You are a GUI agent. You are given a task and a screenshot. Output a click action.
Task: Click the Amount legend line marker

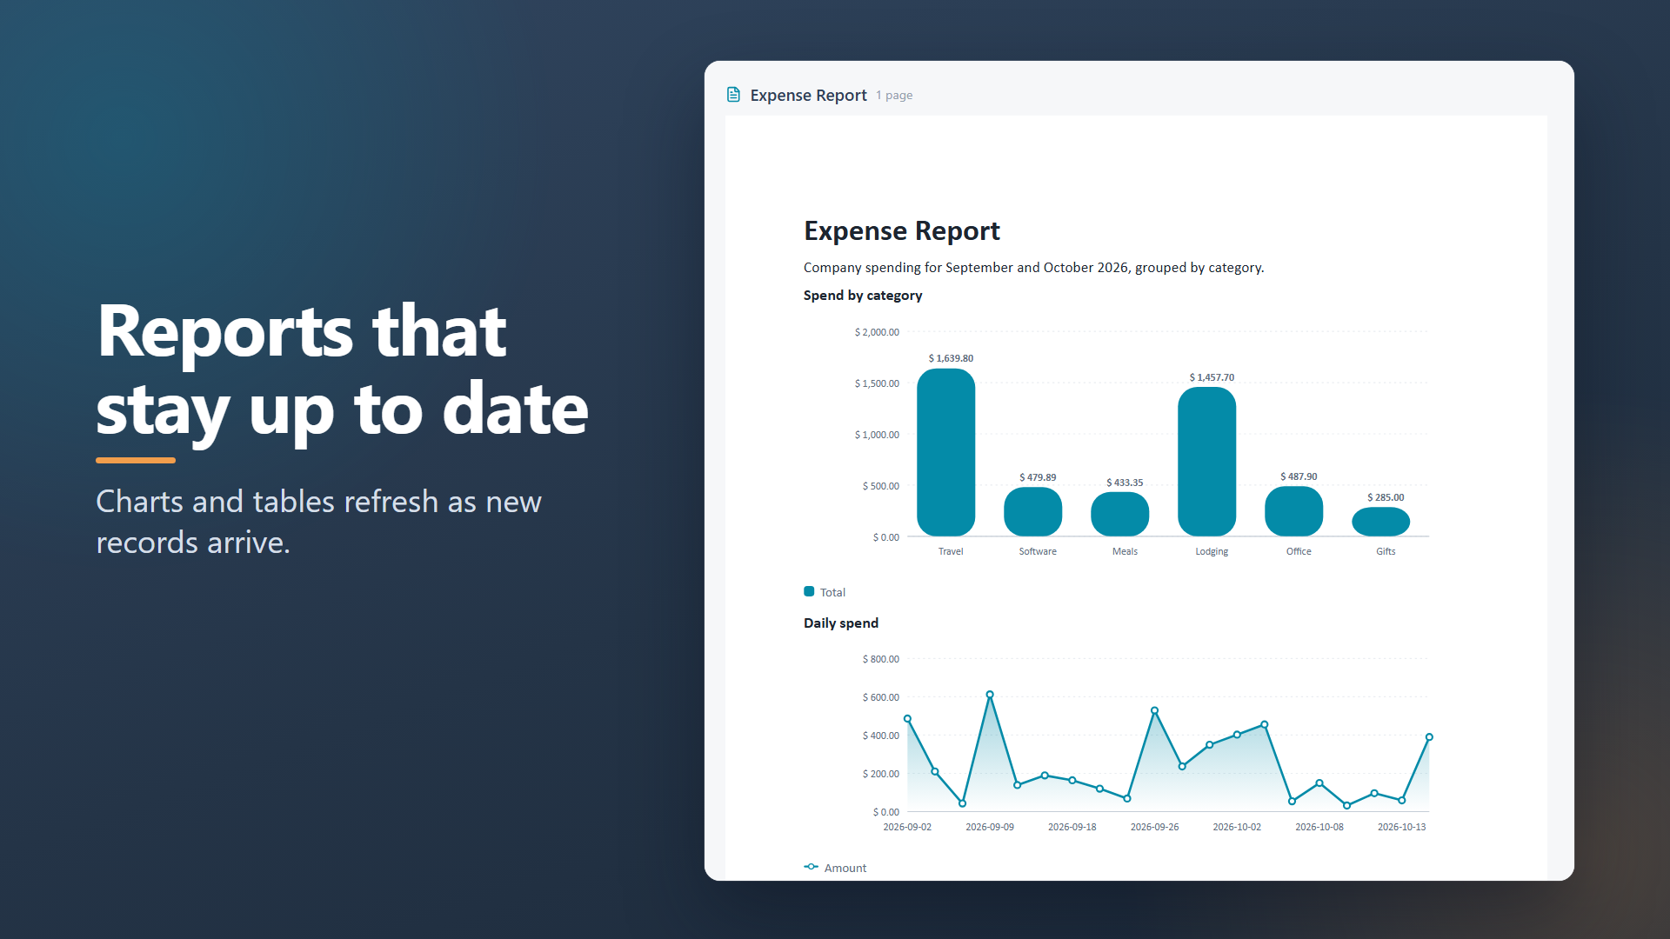point(811,867)
